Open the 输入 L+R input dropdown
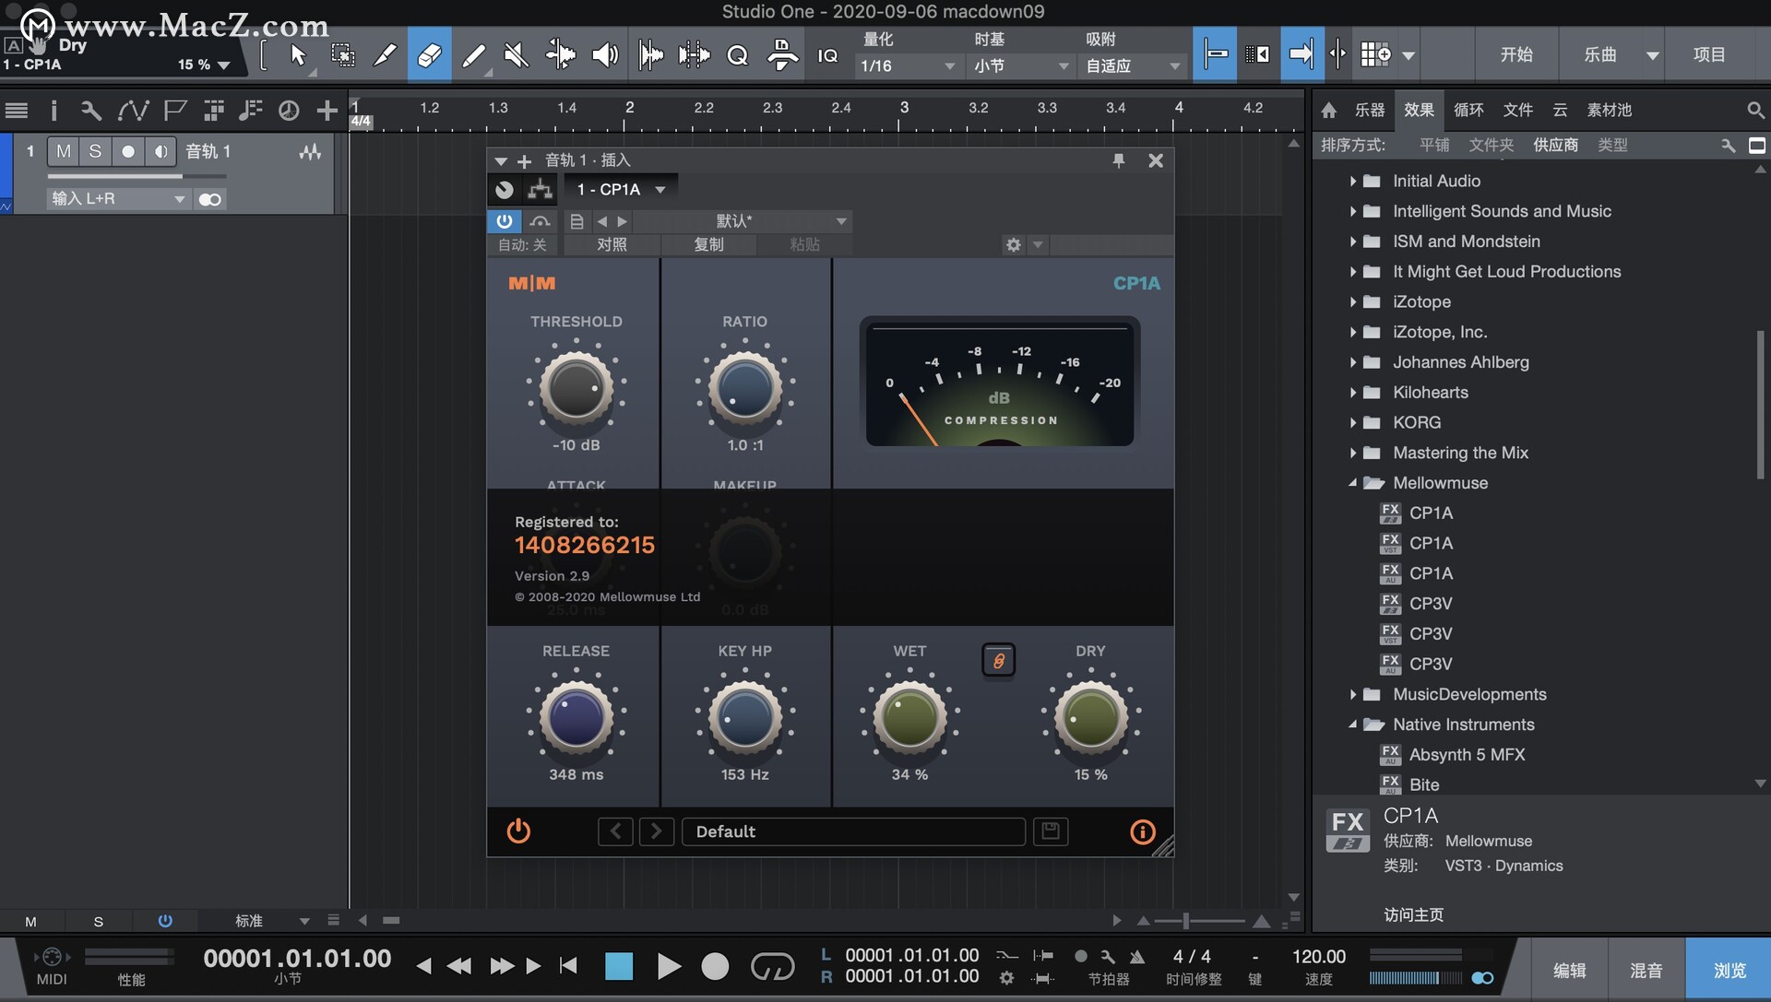 click(x=117, y=199)
